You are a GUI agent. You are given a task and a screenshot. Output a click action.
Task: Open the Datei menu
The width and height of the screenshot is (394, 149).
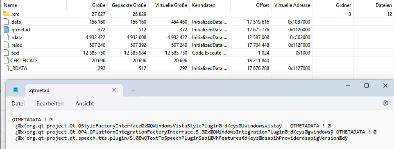click(18, 103)
